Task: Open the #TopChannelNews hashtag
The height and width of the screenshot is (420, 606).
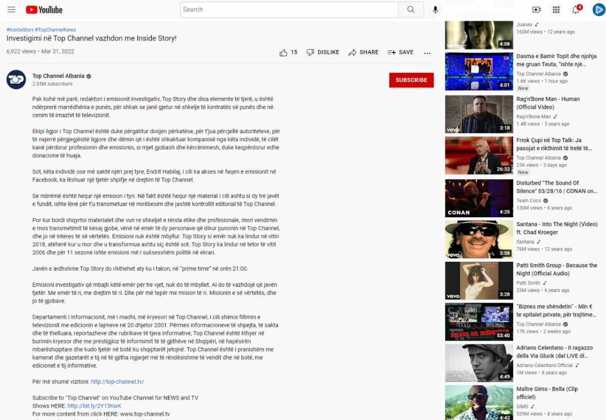Action: pyautogui.click(x=56, y=30)
